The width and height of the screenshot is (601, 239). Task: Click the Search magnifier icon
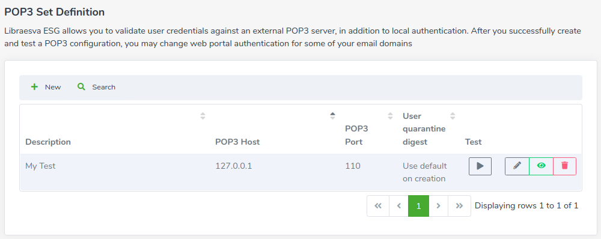coord(81,87)
